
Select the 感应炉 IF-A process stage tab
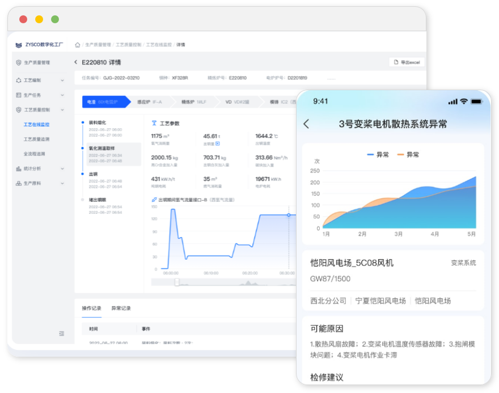149,100
